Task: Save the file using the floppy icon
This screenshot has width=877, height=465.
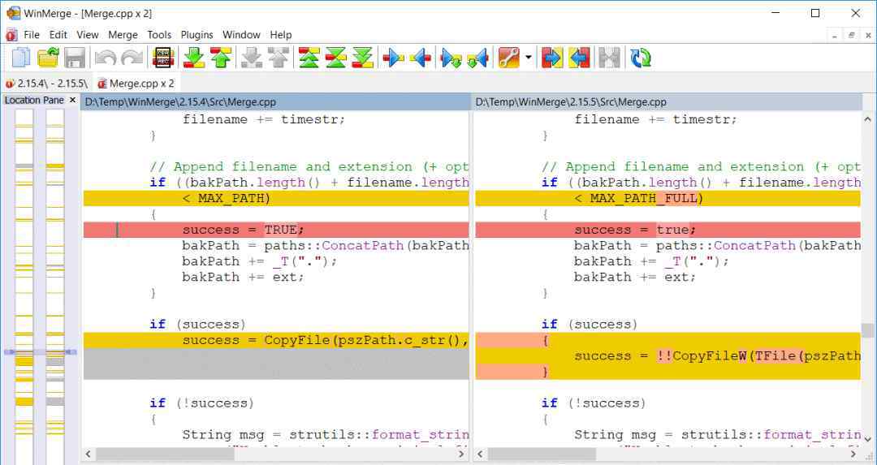Action: pyautogui.click(x=75, y=58)
